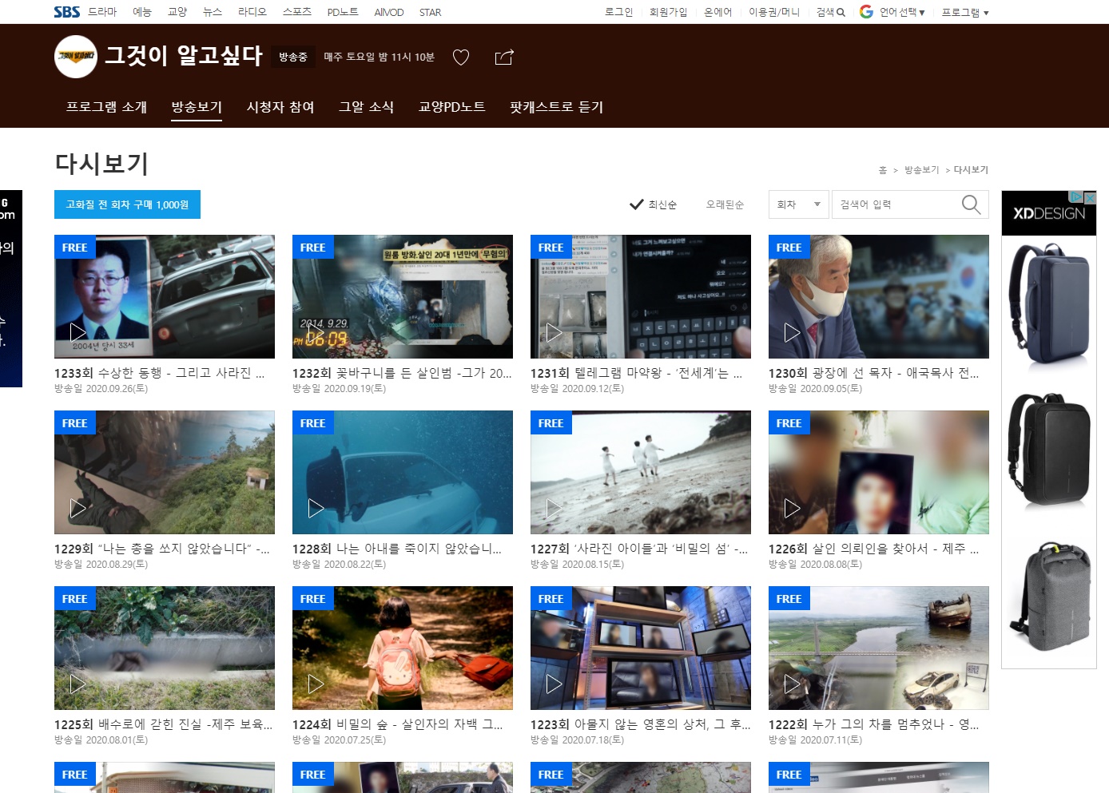Open the 교양PD노트 tab
Viewport: 1109px width, 793px height.
pos(452,106)
